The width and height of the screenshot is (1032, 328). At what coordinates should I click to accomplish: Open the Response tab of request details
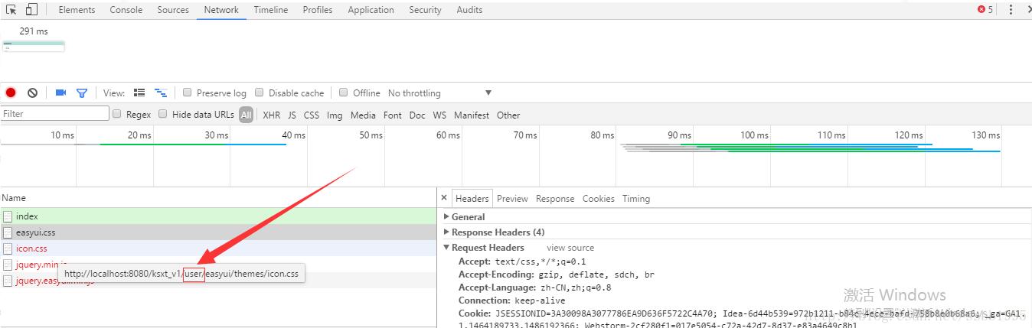pyautogui.click(x=555, y=199)
